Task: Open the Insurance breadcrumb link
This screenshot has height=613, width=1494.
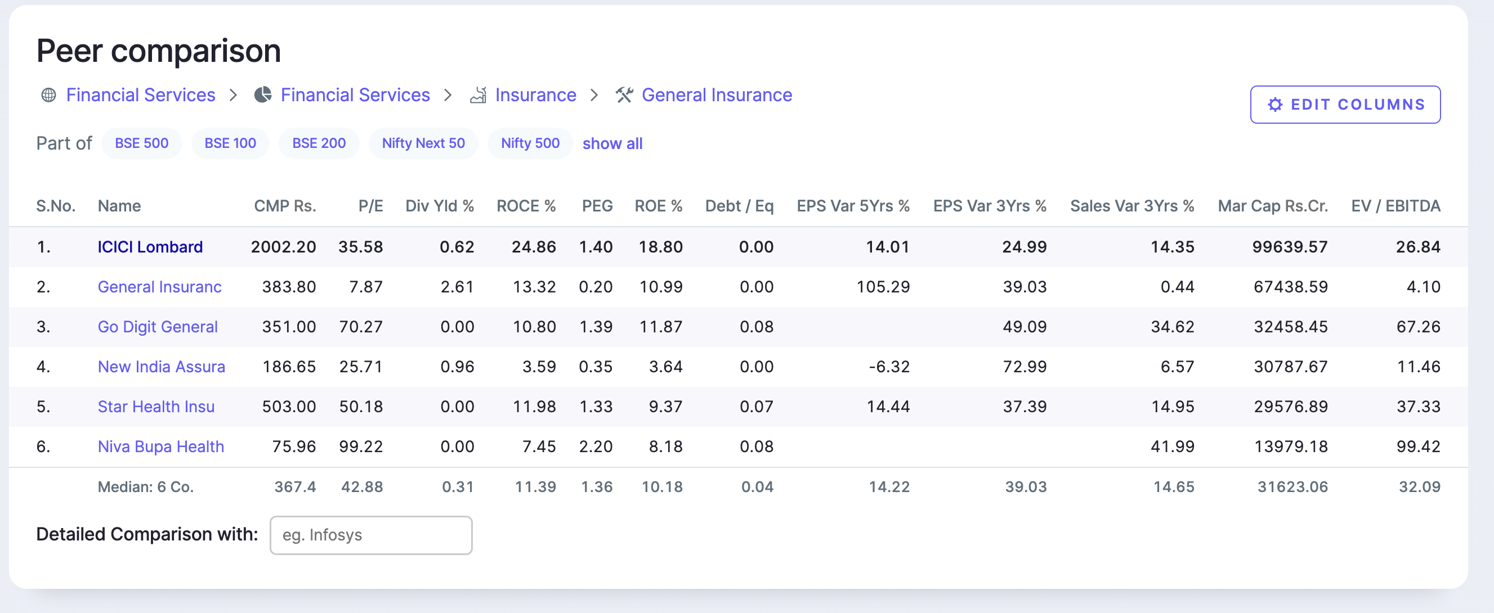Action: point(535,95)
